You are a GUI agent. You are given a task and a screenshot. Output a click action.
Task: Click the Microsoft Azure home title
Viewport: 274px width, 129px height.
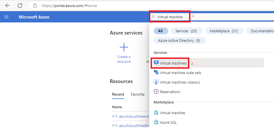point(34,17)
